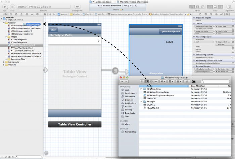Open the Organizer window
Screen dimensions: 235x159
[229, 7]
